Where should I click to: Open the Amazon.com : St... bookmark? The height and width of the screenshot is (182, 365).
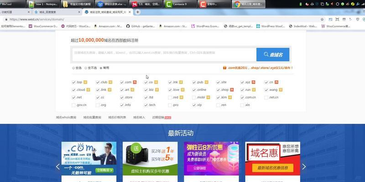coord(173,26)
